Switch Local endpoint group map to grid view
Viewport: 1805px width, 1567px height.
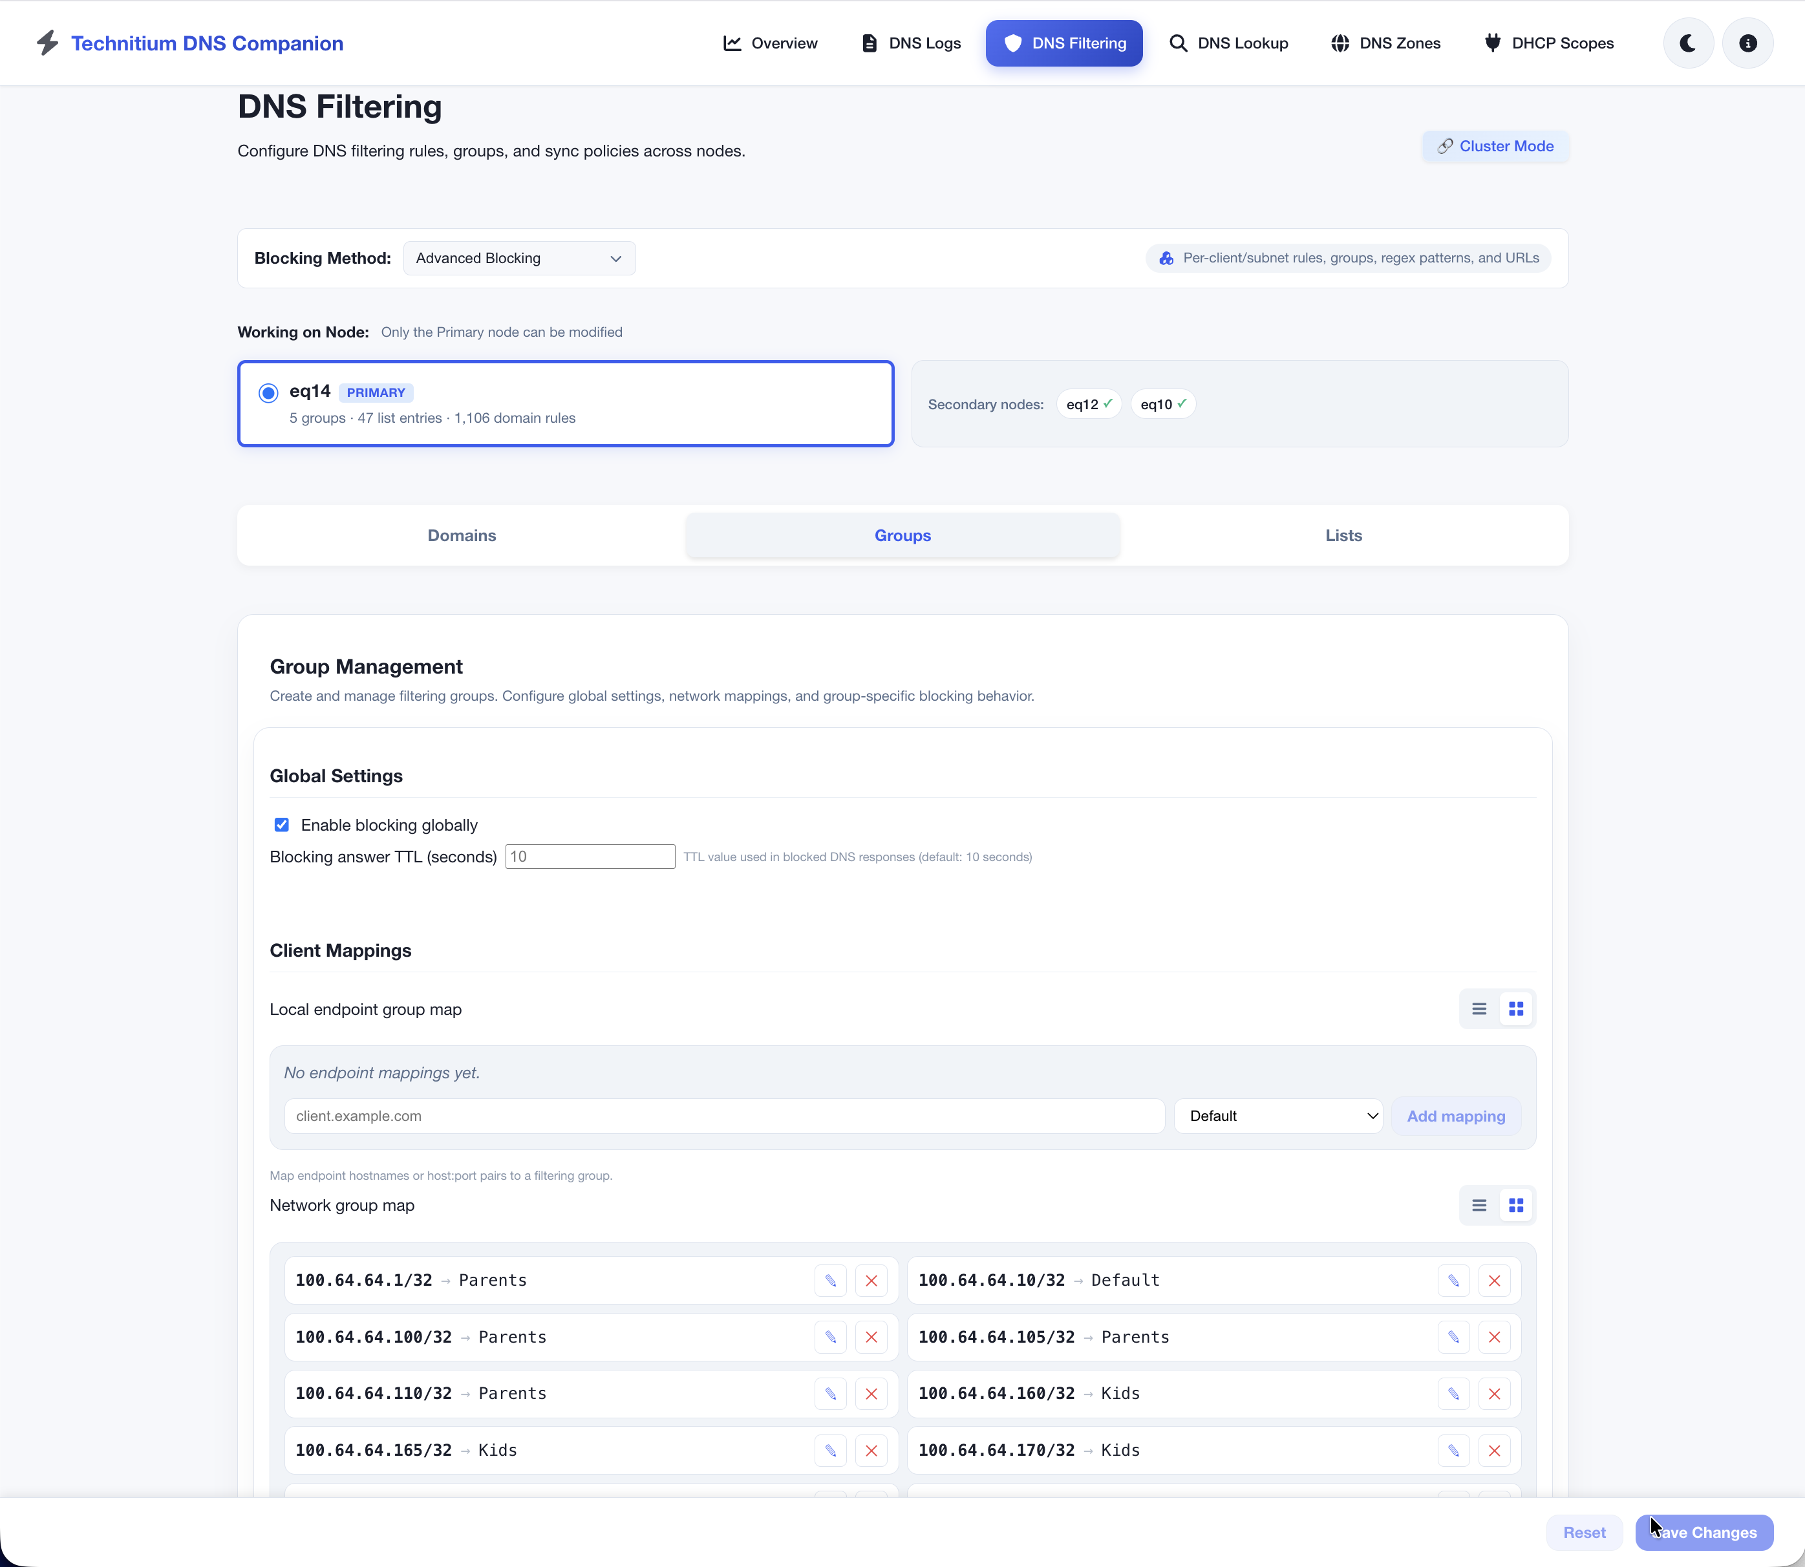point(1515,1008)
